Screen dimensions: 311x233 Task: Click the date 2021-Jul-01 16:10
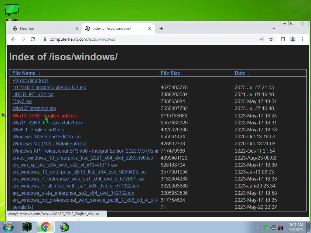pos(254,94)
